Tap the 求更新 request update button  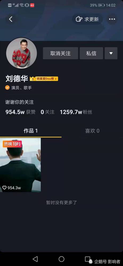point(87,19)
